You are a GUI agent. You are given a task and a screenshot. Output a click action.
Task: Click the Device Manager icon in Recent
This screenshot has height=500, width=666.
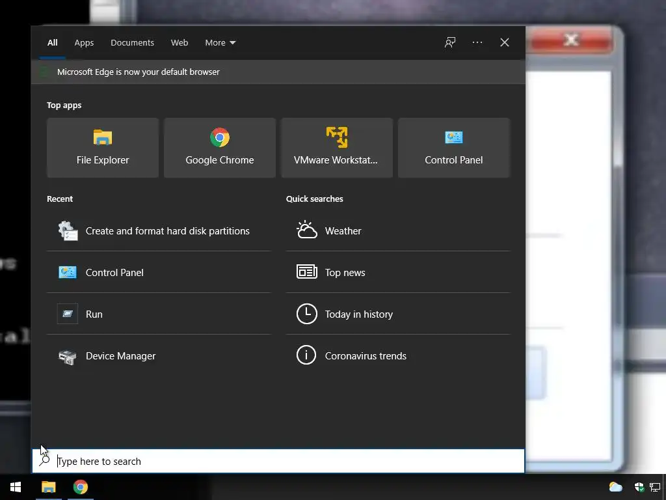point(68,357)
